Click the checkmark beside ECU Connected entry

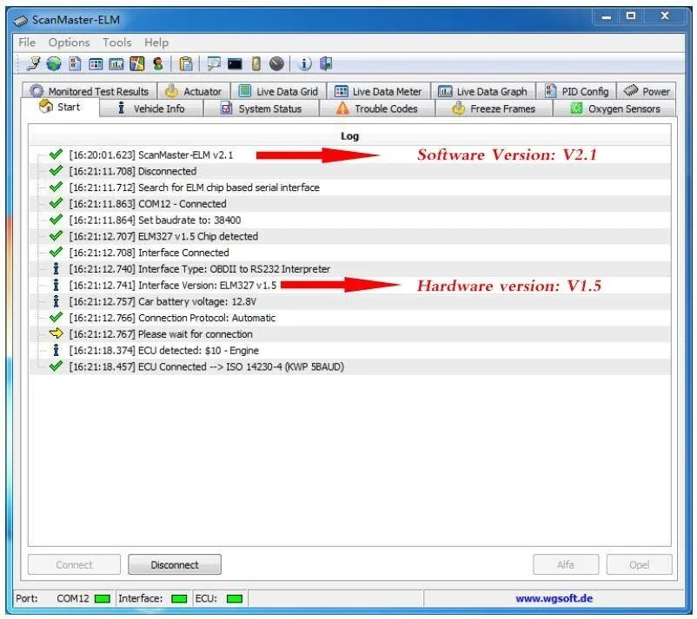point(56,365)
